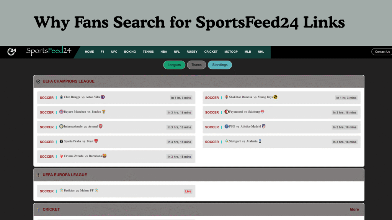Click the Champions League ball icon
Screen dimensions: 392x220
pyautogui.click(x=38, y=82)
